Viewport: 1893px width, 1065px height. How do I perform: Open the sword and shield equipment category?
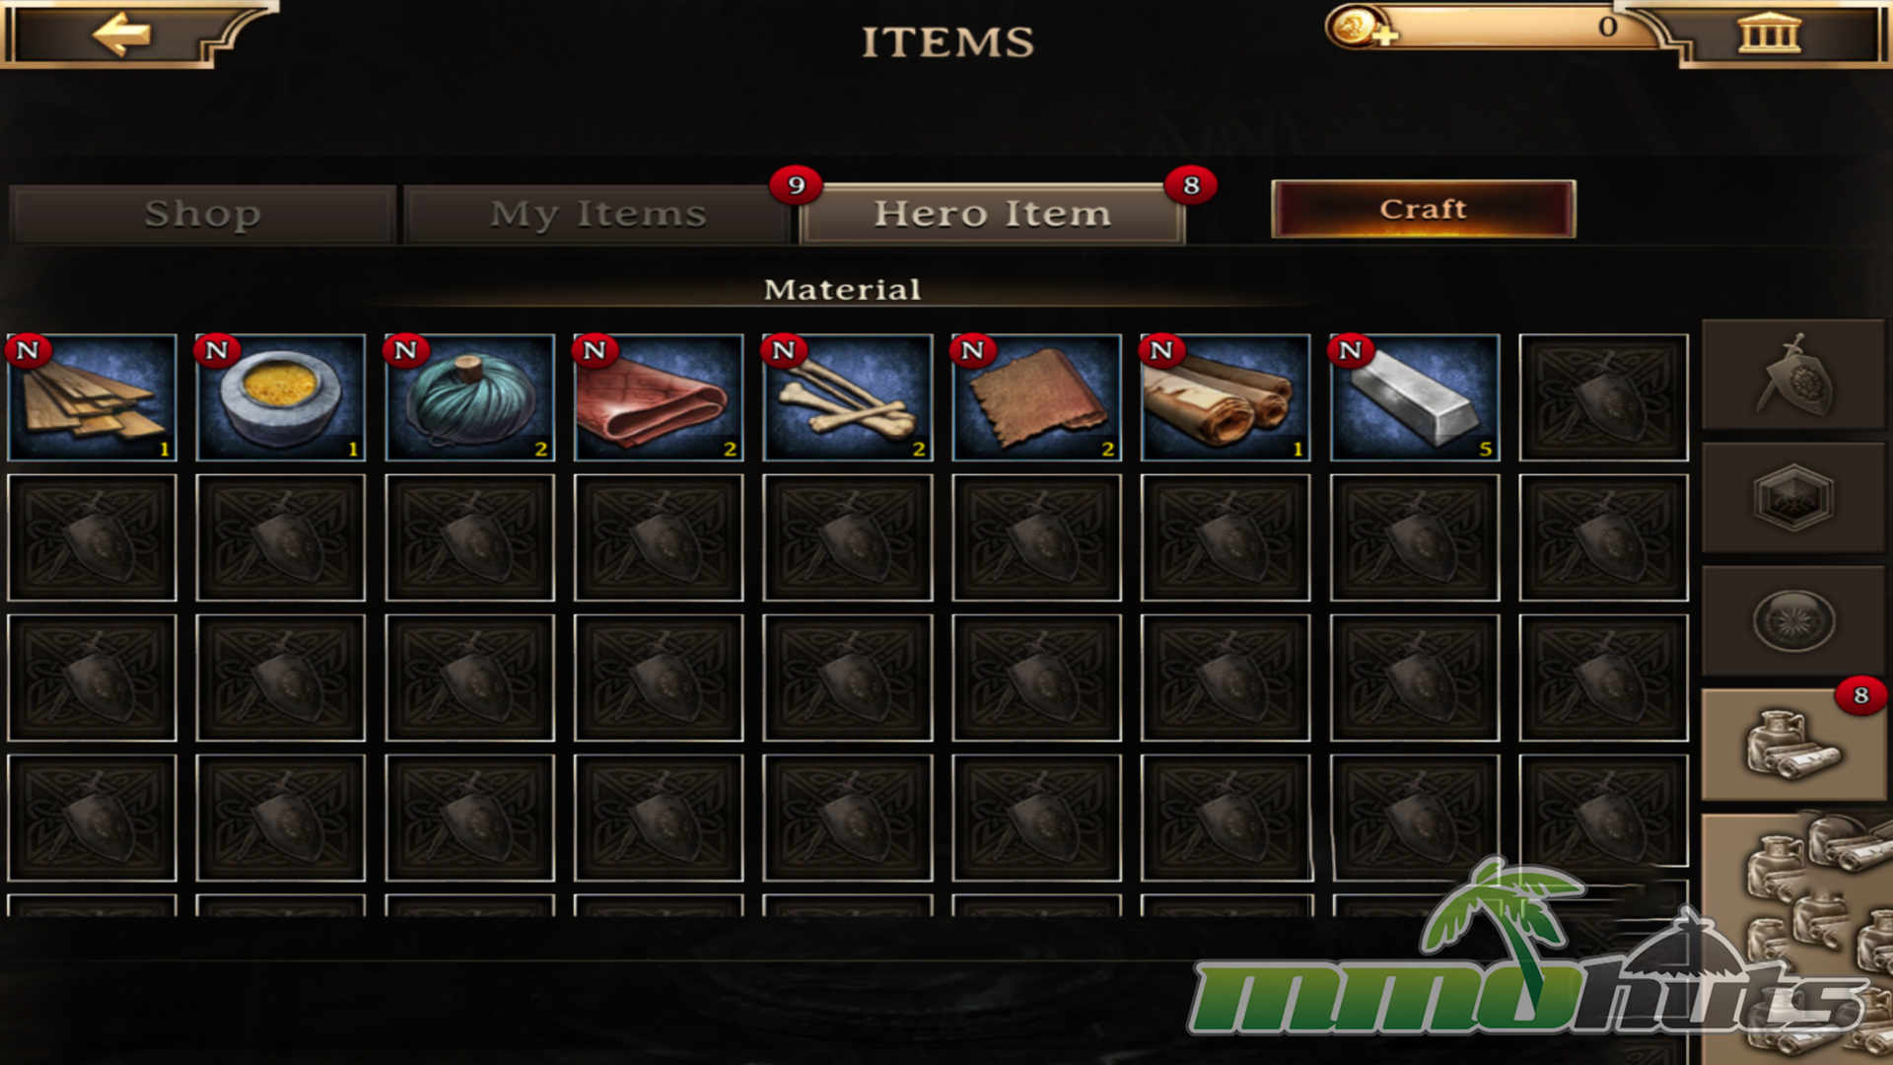1793,375
